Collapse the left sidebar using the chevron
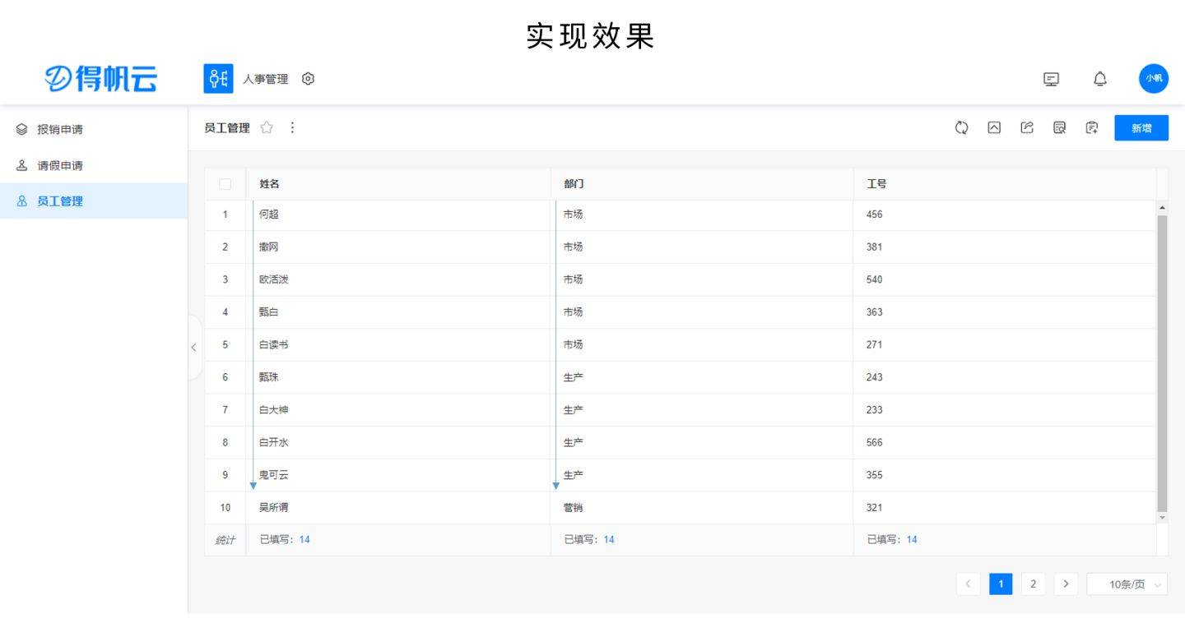 [x=194, y=348]
